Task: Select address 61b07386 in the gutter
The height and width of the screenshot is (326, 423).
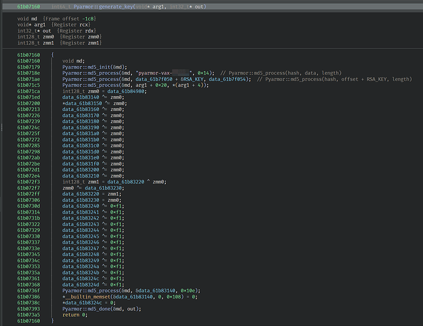Action: [29, 297]
